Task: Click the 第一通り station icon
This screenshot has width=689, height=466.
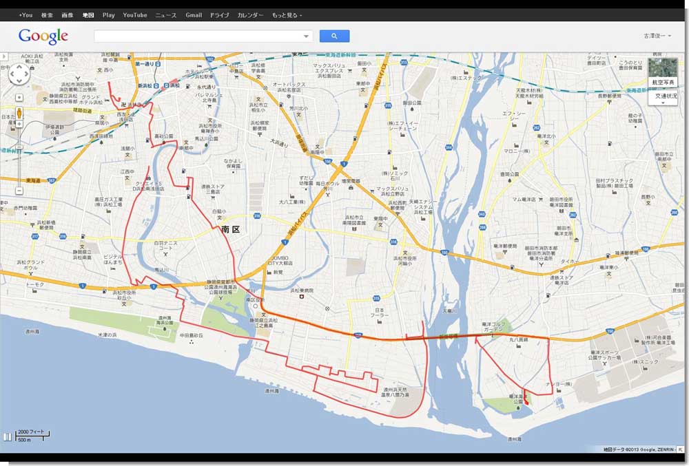Action: pyautogui.click(x=158, y=64)
